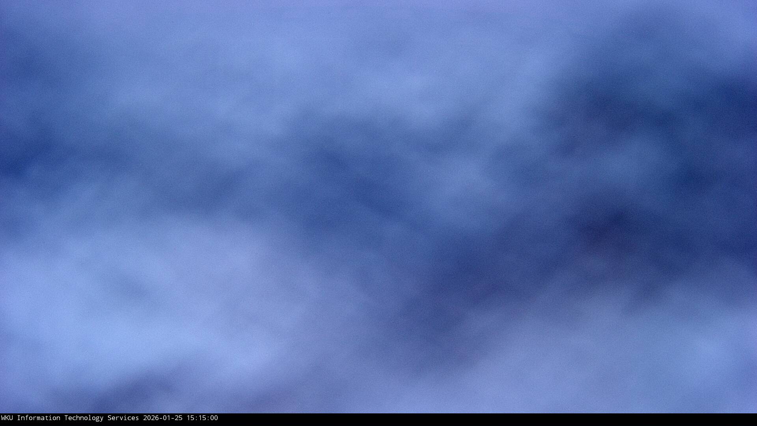Screen dimensions: 757x426
Task: Click the WKU text in the caption
Action: coord(7,418)
